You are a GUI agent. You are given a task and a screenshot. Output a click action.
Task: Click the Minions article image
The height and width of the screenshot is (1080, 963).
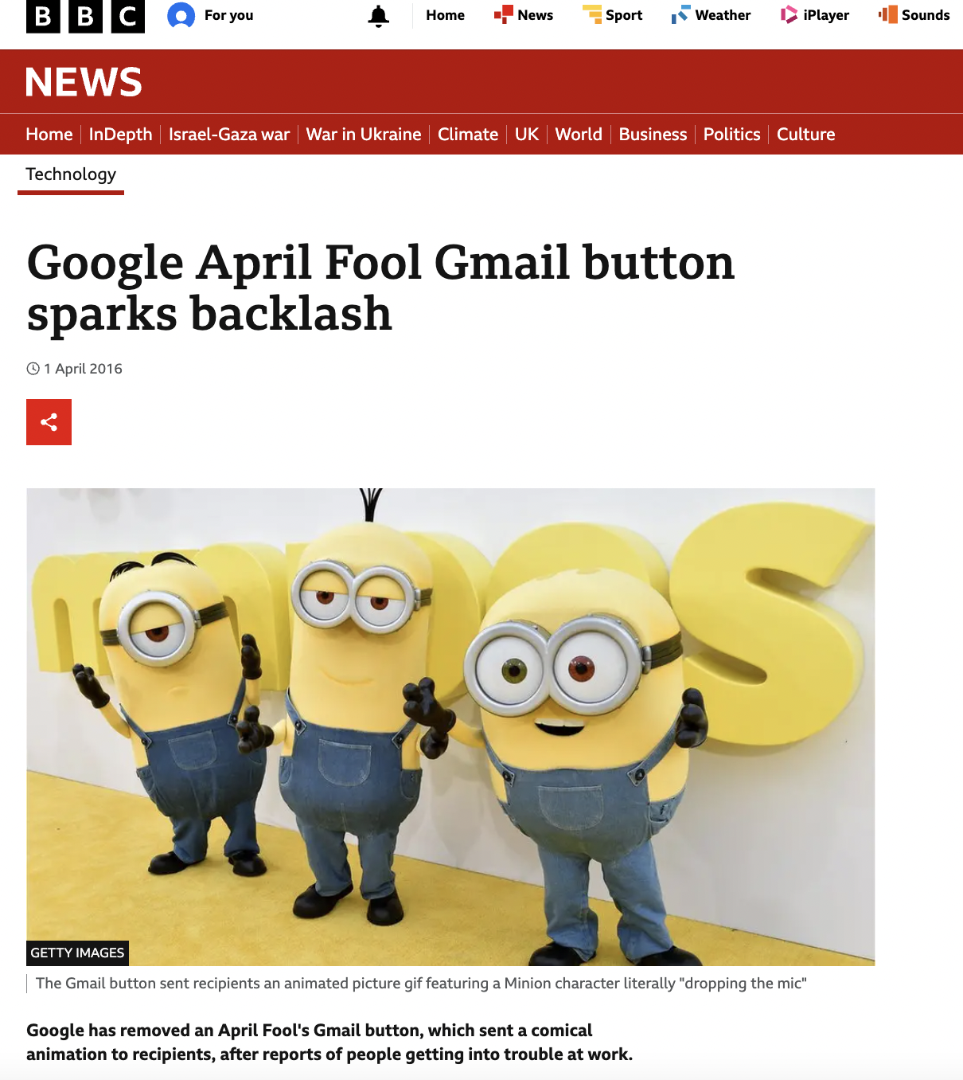[x=450, y=726]
